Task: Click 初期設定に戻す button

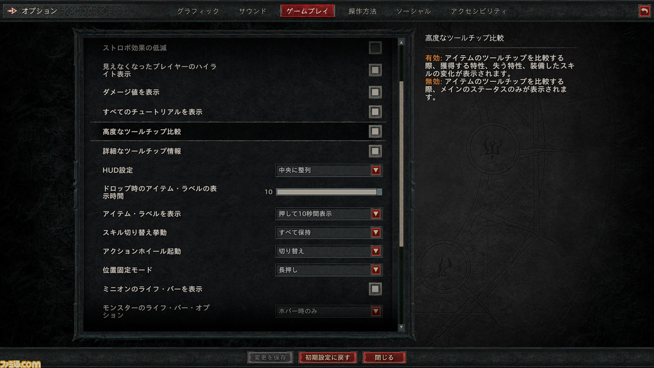Action: click(328, 357)
